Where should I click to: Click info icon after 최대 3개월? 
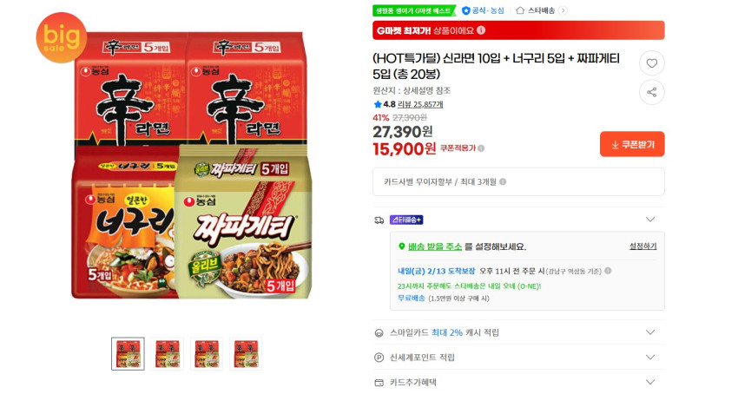pyautogui.click(x=503, y=181)
